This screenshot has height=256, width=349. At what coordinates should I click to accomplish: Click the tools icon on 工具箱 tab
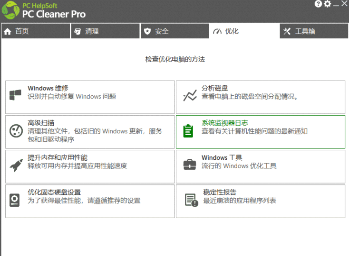coord(287,31)
